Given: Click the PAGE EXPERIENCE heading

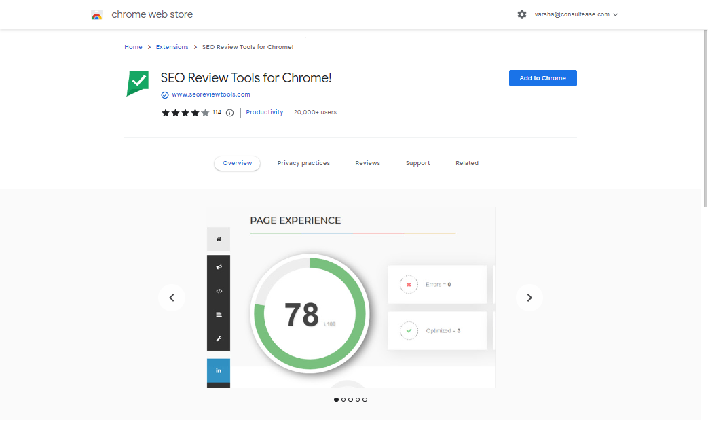Looking at the screenshot, I should pyautogui.click(x=295, y=221).
